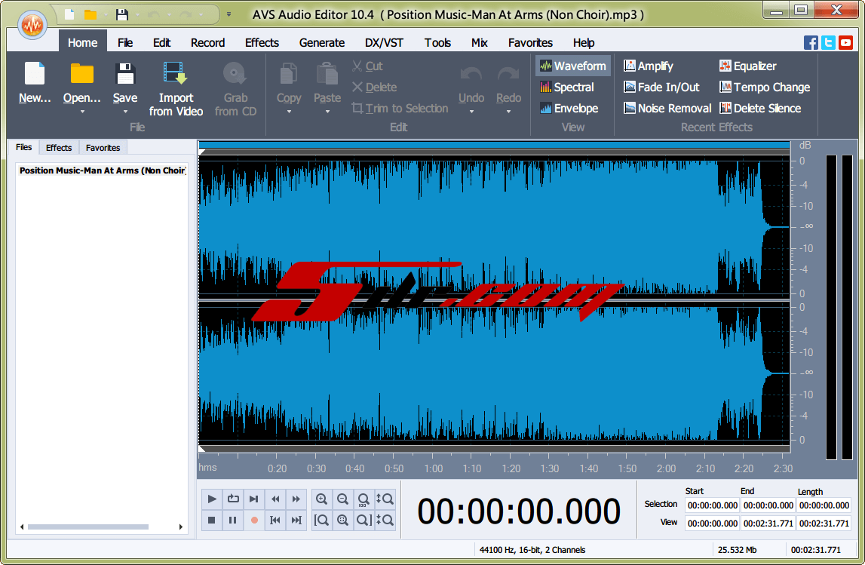
Task: Click the Selection Start time field
Action: click(x=712, y=505)
